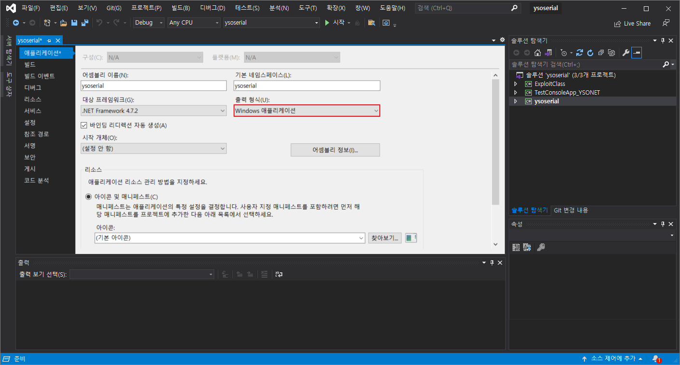Screen dimensions: 680x365
Task: Click Collapse All icon in Solution Explorer
Action: (601, 53)
